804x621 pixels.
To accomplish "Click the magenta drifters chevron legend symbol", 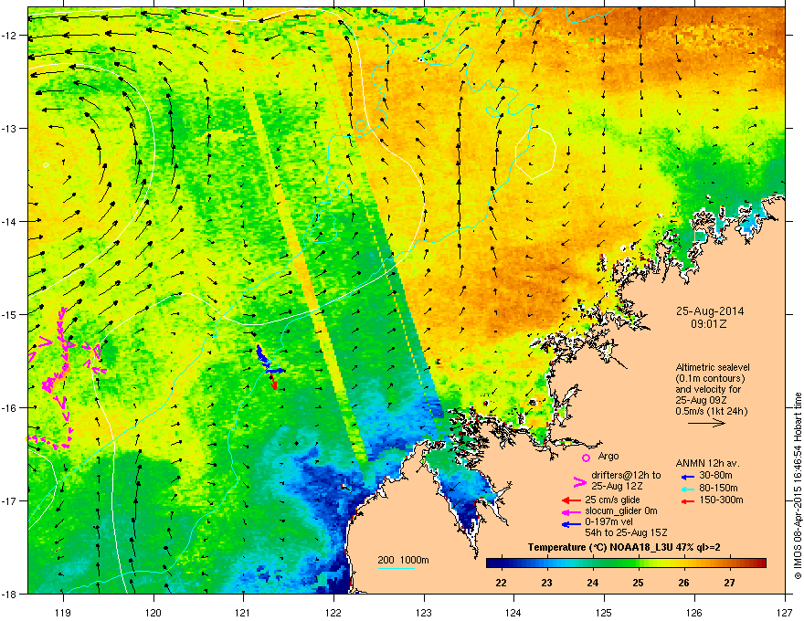I will [x=579, y=481].
